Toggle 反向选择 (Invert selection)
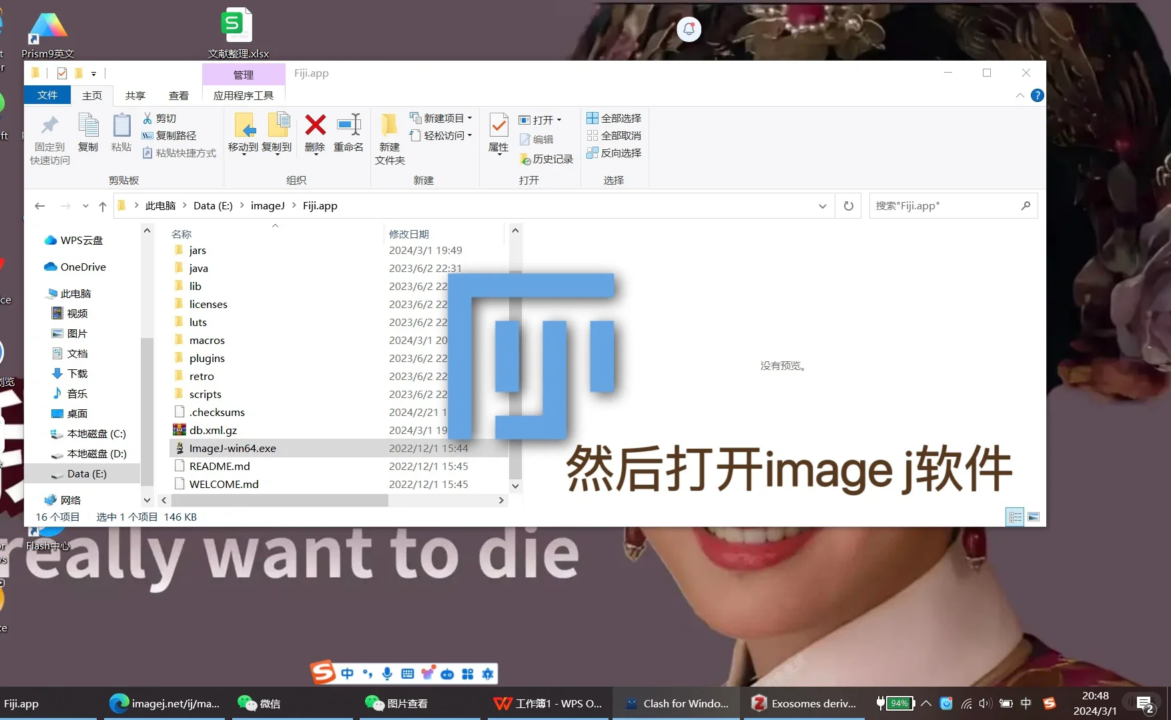This screenshot has height=720, width=1171. 614,153
